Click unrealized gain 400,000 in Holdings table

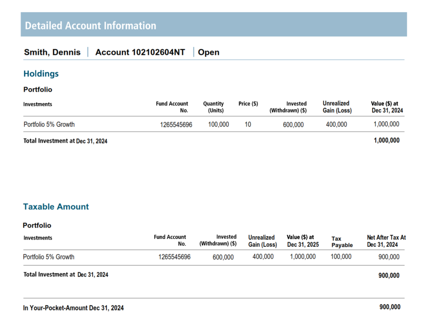(336, 125)
